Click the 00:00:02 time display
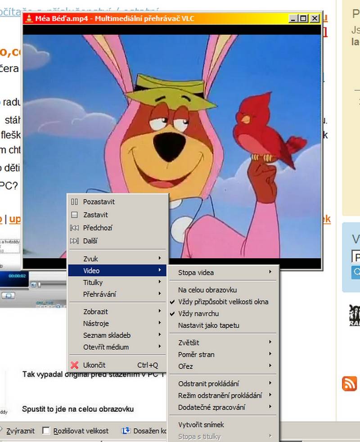 [17, 276]
